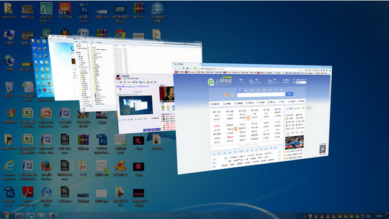The height and width of the screenshot is (219, 389).
Task: Open the Recycle Bin desktop icon
Action: click(x=9, y=89)
